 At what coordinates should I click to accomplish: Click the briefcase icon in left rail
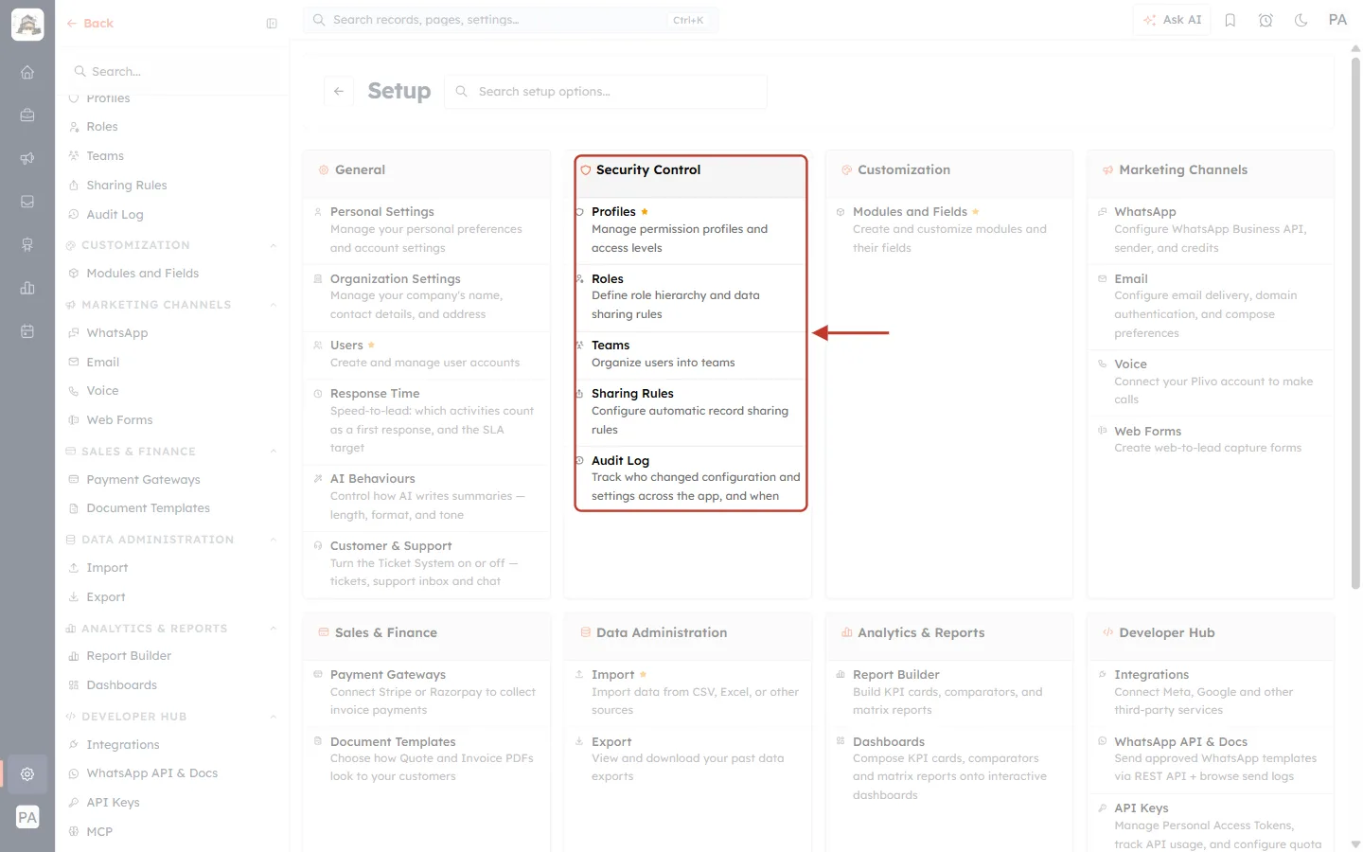(x=27, y=115)
